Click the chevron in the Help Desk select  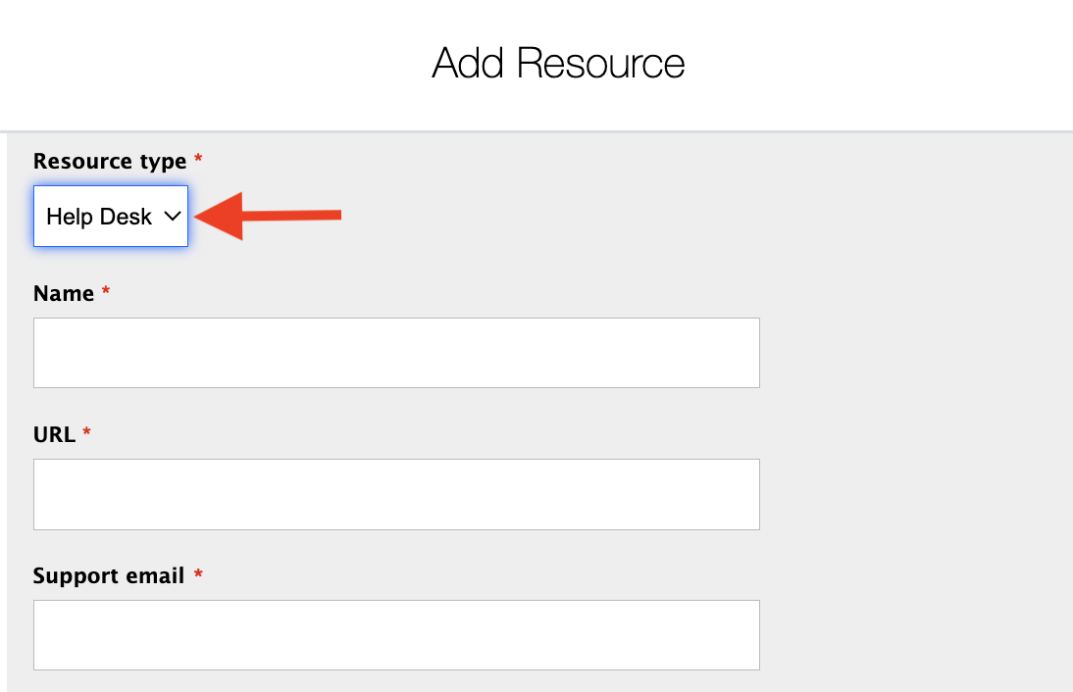[x=173, y=217]
